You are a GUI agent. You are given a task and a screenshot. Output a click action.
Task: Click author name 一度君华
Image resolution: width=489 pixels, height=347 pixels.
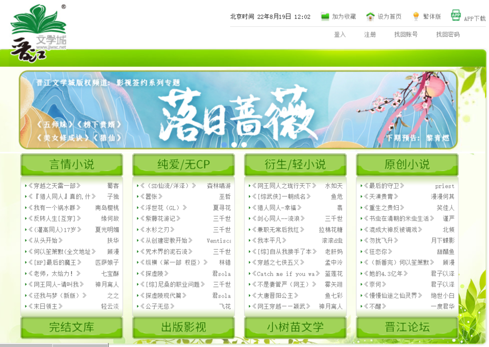pyautogui.click(x=443, y=306)
